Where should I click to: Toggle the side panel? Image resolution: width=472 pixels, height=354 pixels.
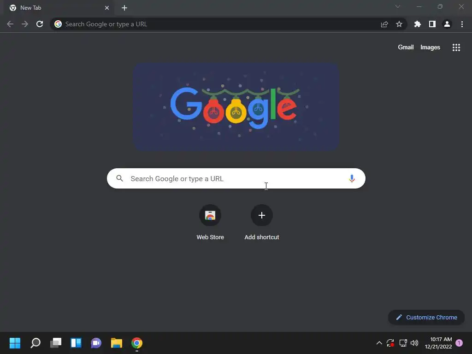[x=432, y=24]
